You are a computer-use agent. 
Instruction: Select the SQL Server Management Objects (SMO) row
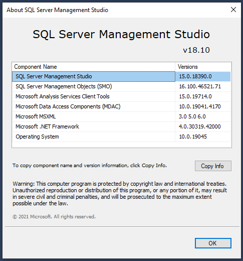121,86
